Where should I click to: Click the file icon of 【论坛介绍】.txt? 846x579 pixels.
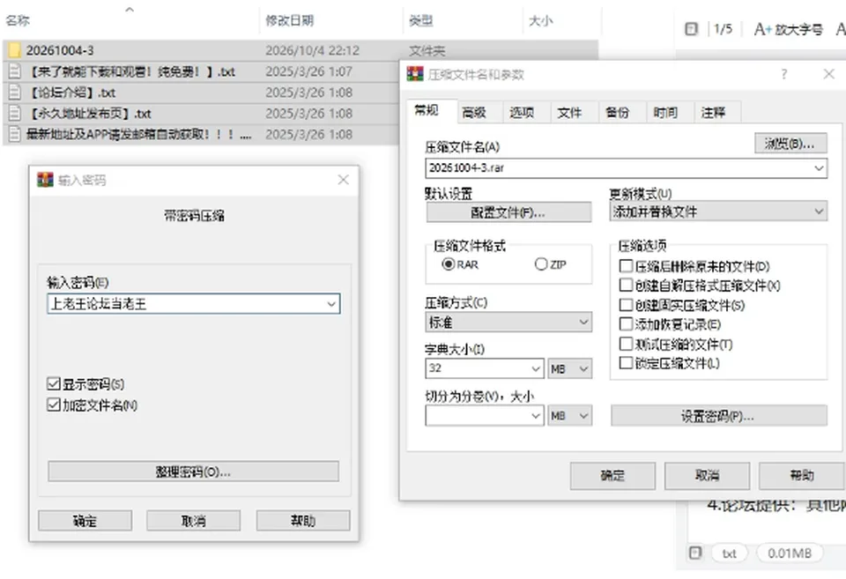point(15,93)
